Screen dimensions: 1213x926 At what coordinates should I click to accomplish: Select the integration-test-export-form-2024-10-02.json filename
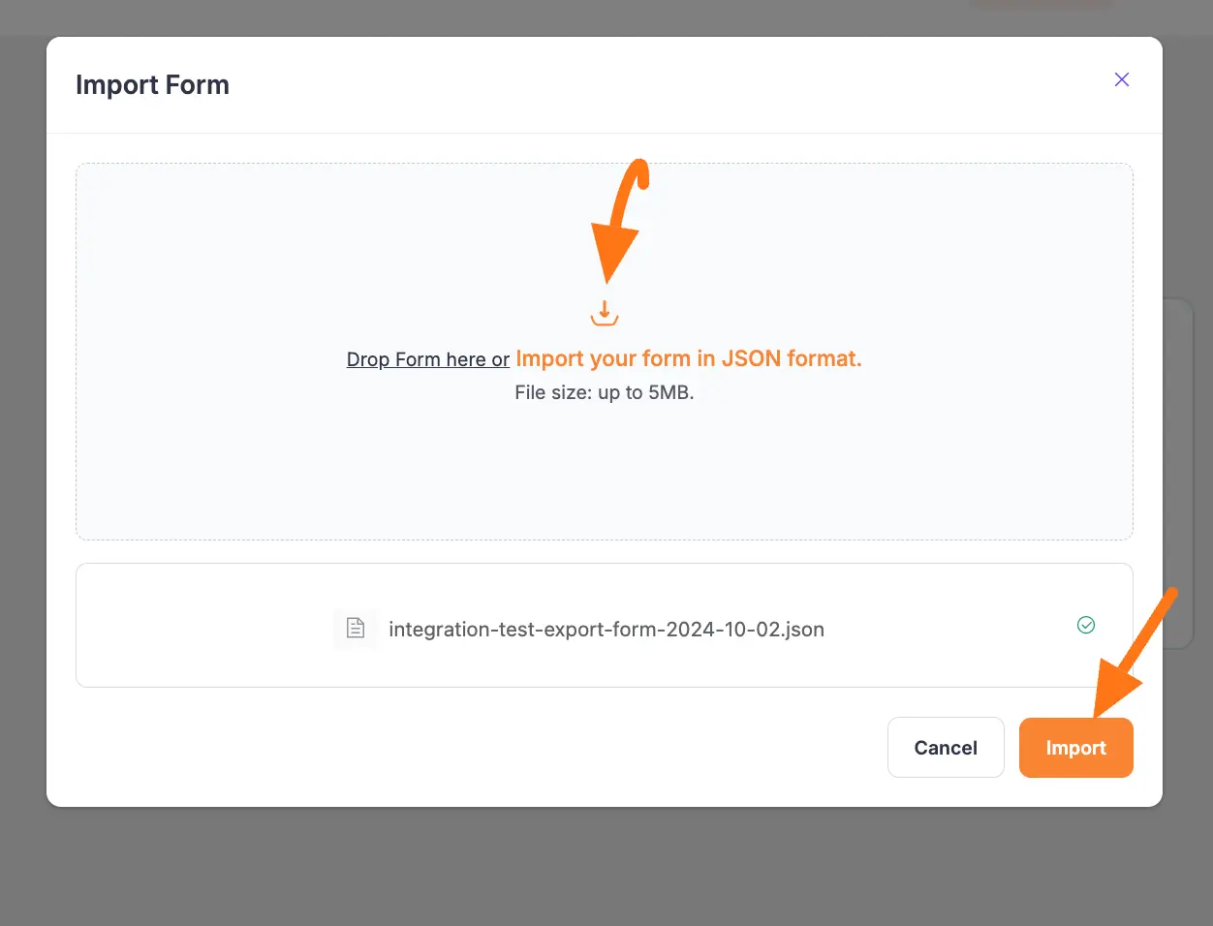click(606, 629)
